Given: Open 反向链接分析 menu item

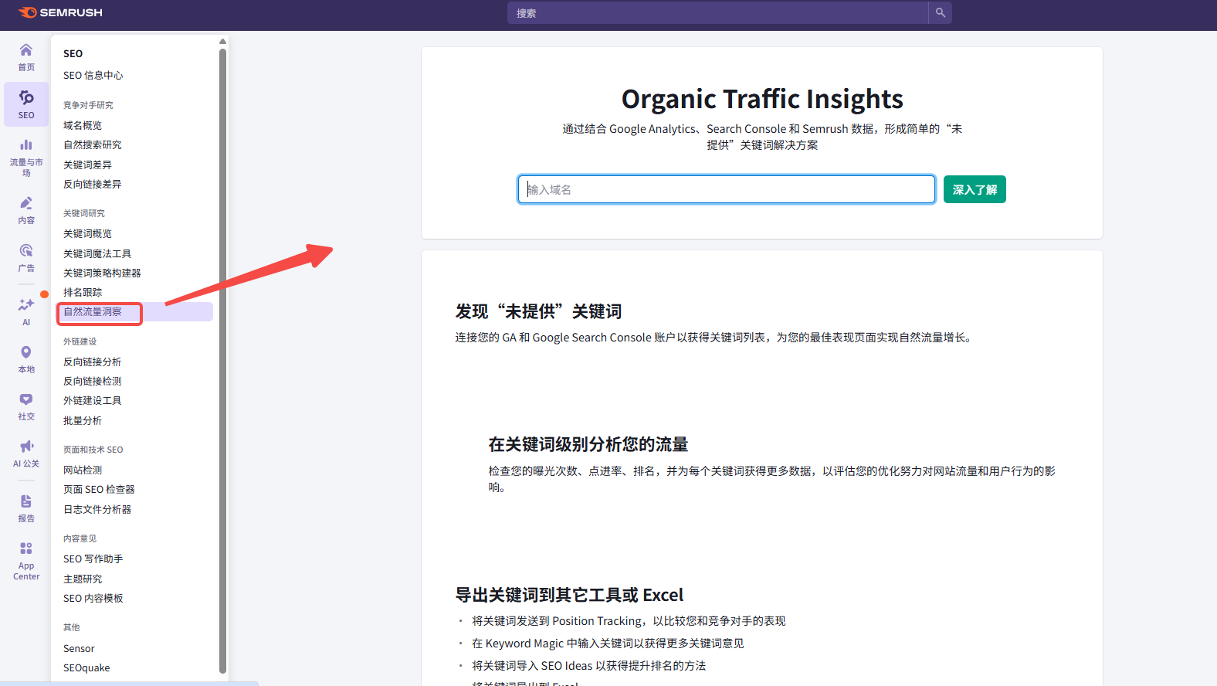Looking at the screenshot, I should tap(93, 362).
